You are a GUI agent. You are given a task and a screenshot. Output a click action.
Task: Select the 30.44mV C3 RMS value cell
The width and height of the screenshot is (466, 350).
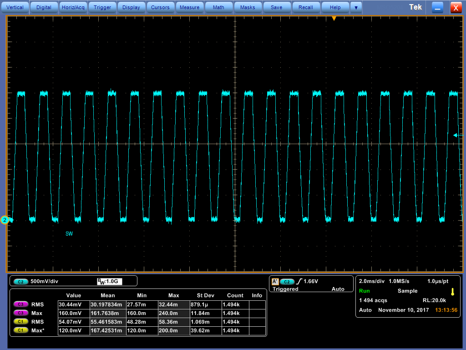pyautogui.click(x=74, y=304)
